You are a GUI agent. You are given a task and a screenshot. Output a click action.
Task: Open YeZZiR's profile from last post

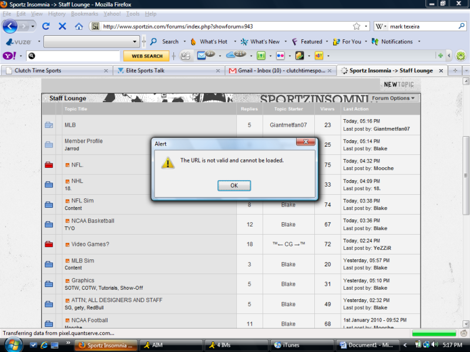click(382, 248)
